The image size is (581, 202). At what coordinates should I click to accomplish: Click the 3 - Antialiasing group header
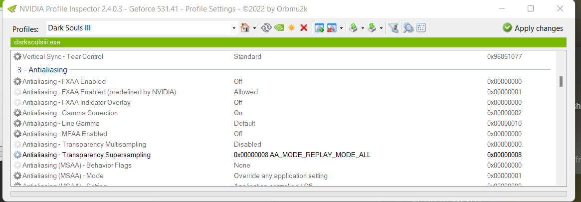point(42,70)
